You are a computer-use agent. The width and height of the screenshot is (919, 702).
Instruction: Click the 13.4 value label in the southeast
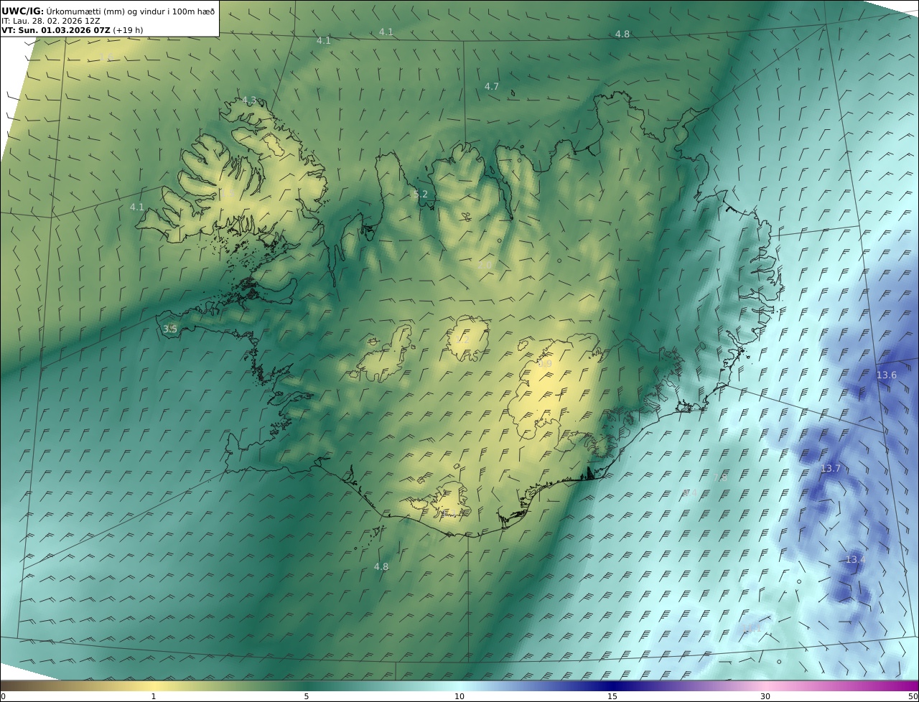(x=855, y=560)
